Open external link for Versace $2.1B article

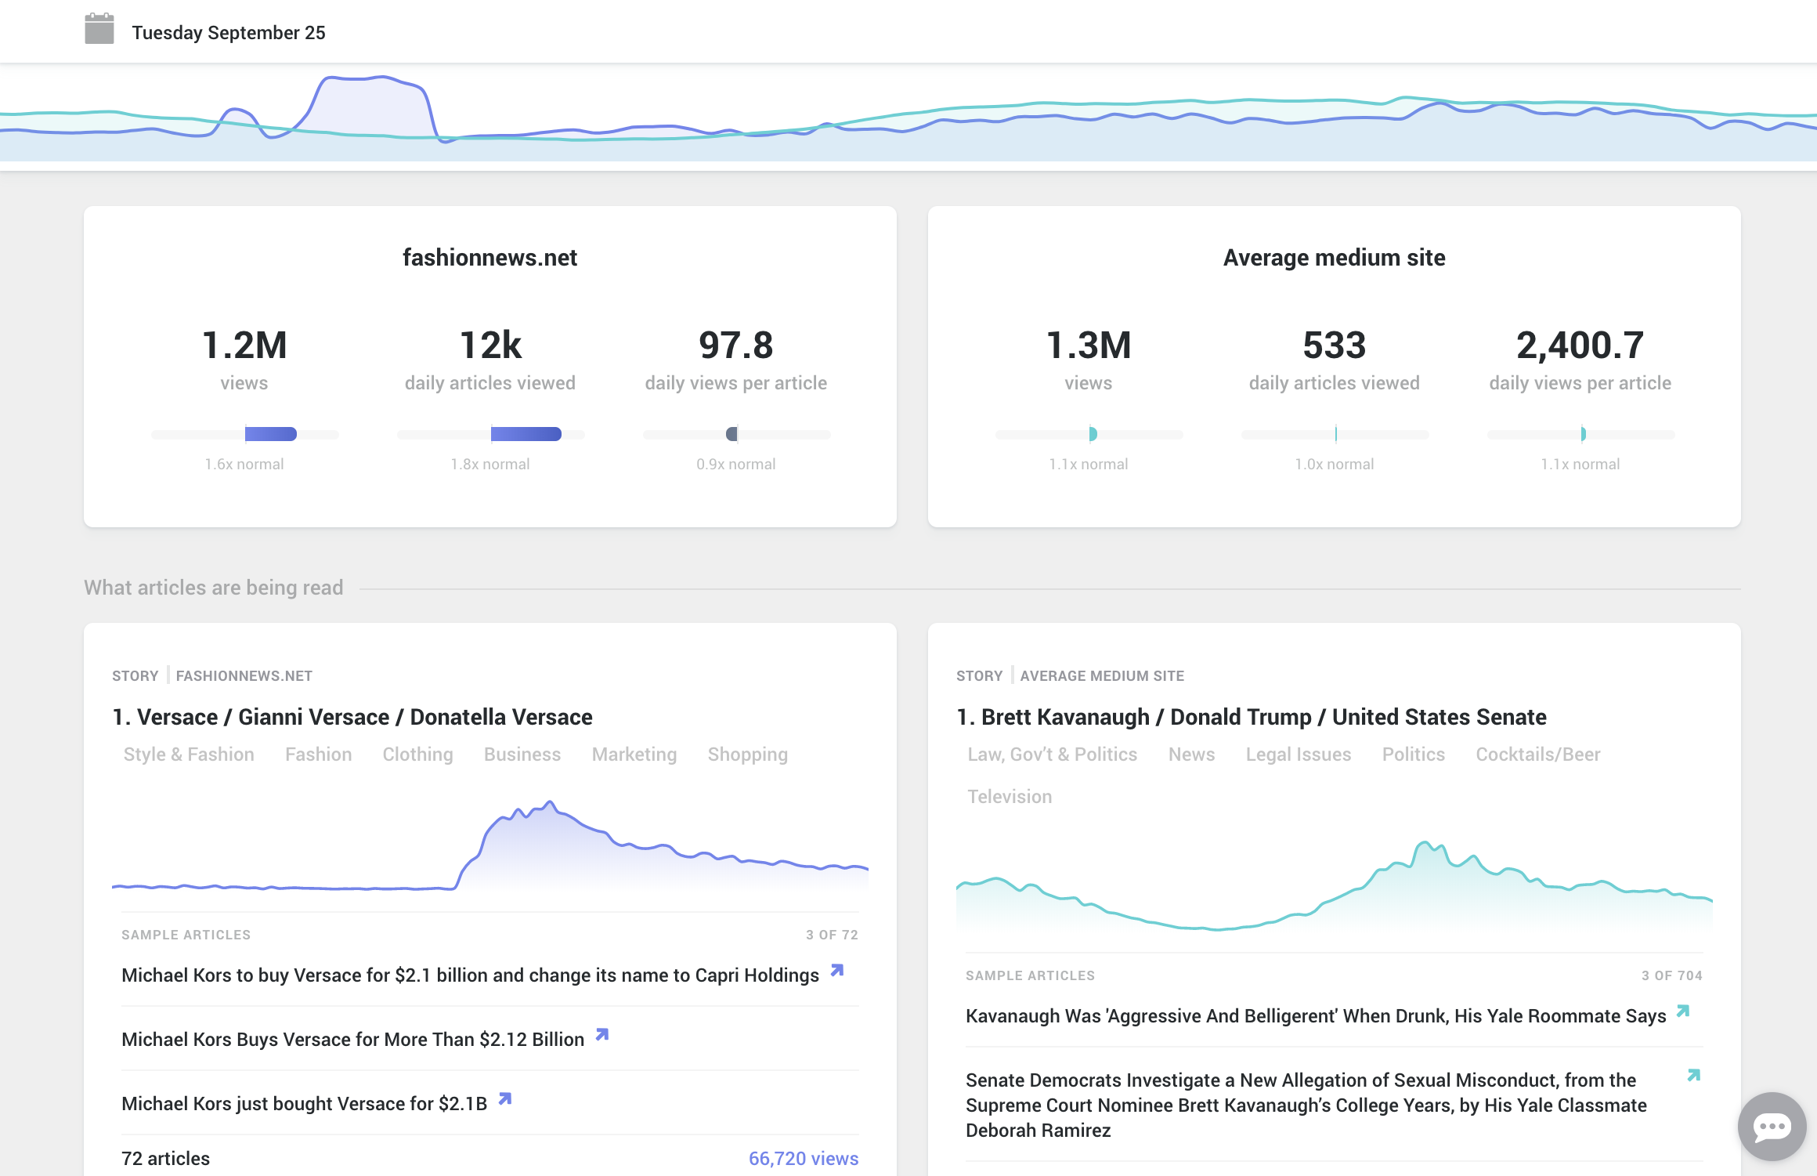coord(505,1098)
